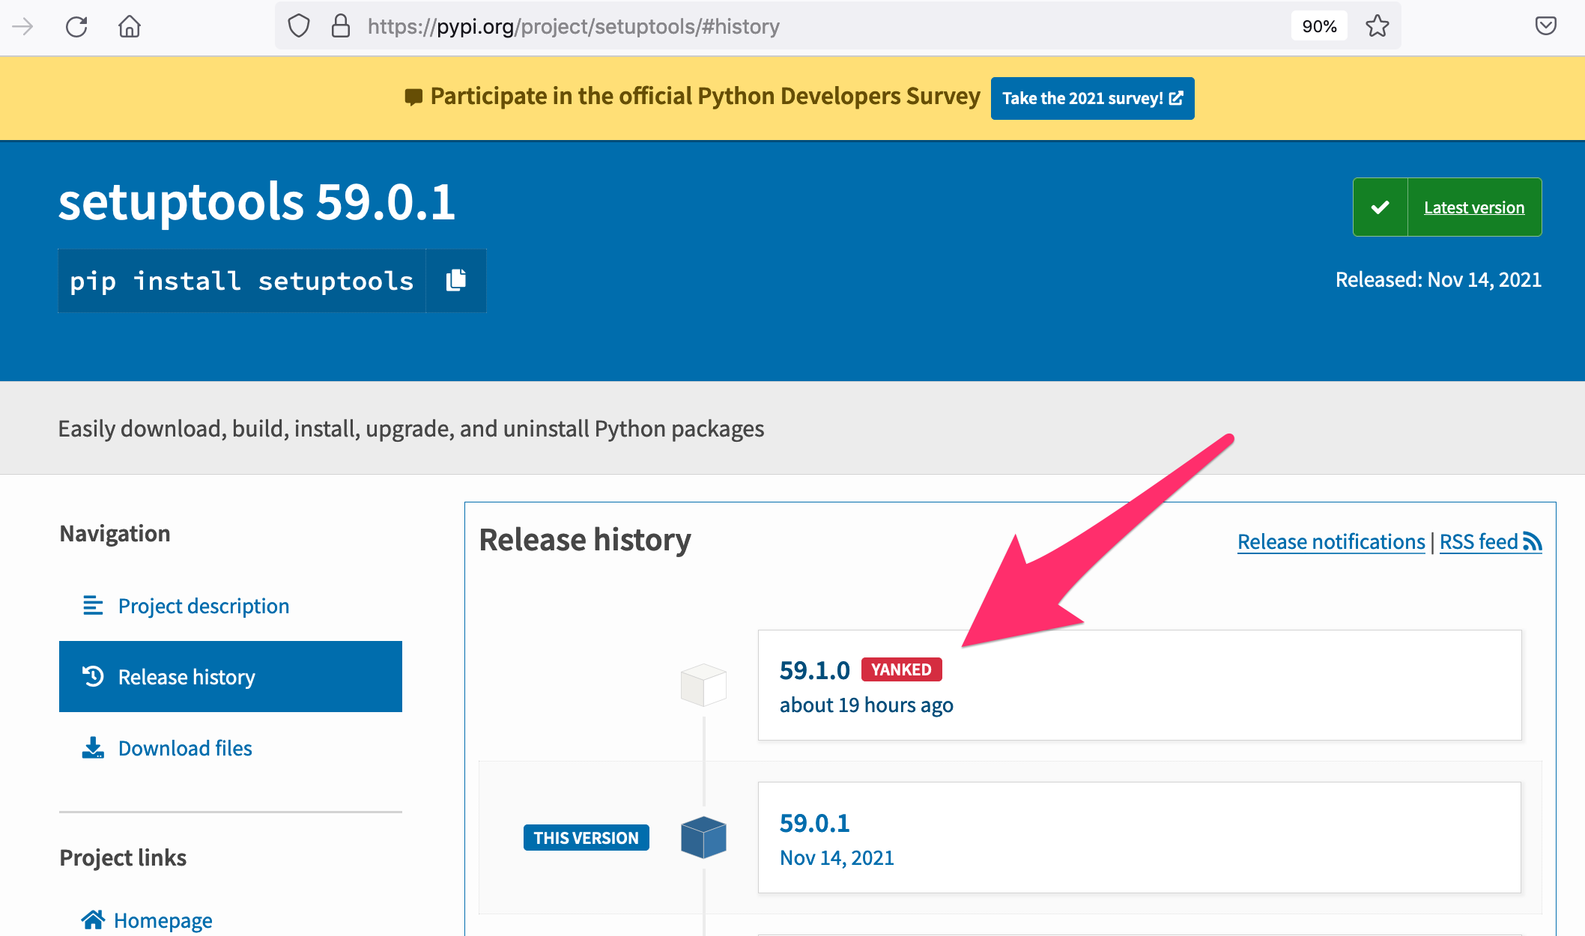Click the Homepage link icon
This screenshot has height=936, width=1585.
point(93,919)
